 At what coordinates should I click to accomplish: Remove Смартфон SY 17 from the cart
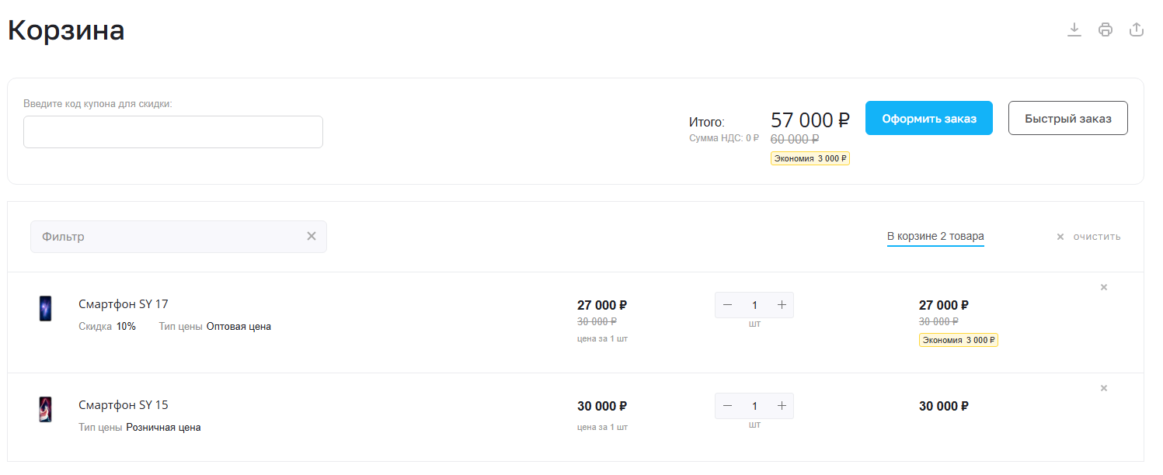[1104, 287]
